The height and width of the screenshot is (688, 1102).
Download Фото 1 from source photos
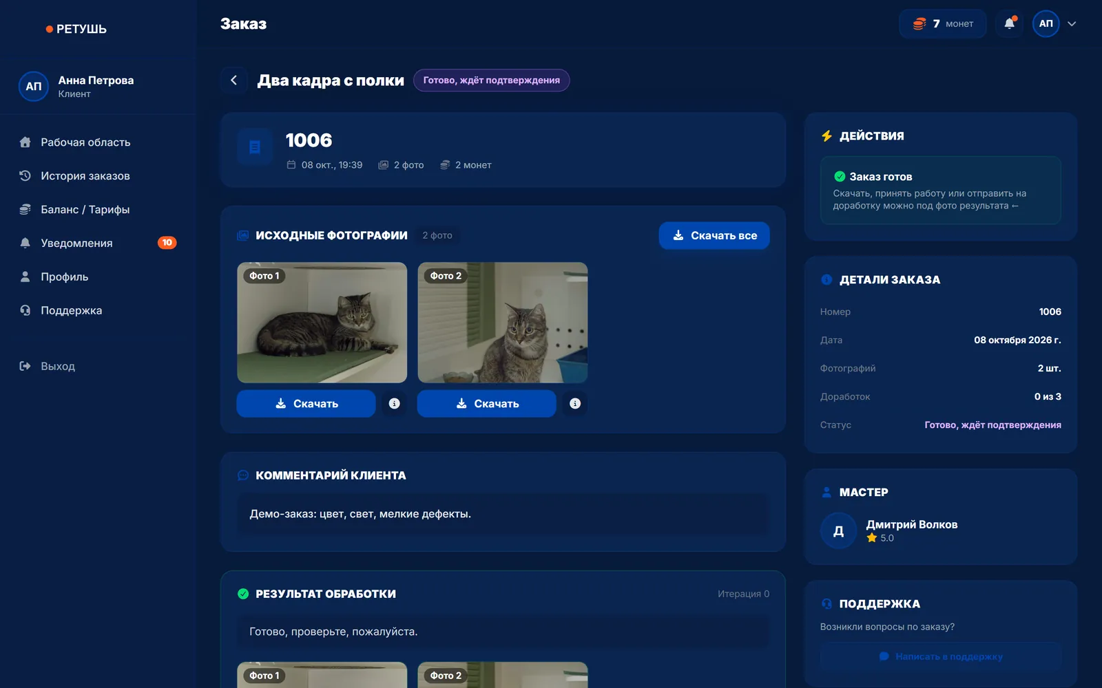click(306, 404)
